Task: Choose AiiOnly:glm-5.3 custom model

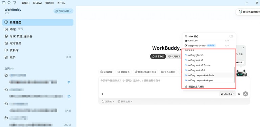Action: pos(209,55)
